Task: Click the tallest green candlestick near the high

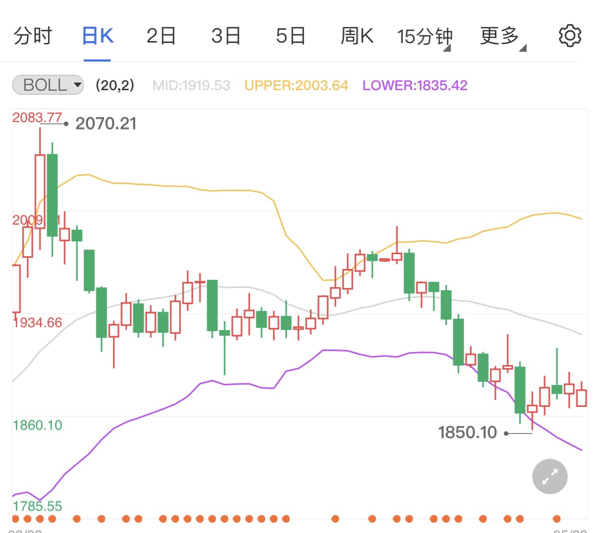Action: [52, 195]
